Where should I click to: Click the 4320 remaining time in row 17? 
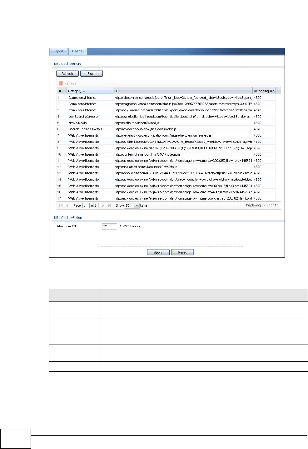click(258, 198)
